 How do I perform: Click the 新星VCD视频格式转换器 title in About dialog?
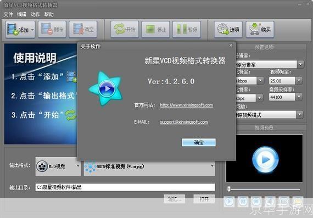point(185,61)
